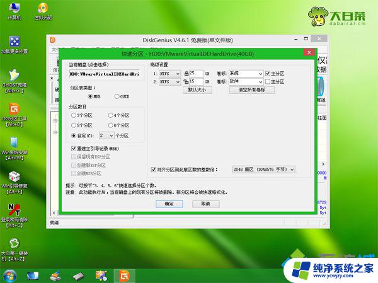Click the current disk selection field
This screenshot has width=378, height=283.
point(105,74)
